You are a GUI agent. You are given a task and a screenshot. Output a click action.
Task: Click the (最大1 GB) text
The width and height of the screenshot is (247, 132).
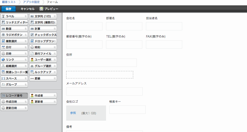pos(89,113)
